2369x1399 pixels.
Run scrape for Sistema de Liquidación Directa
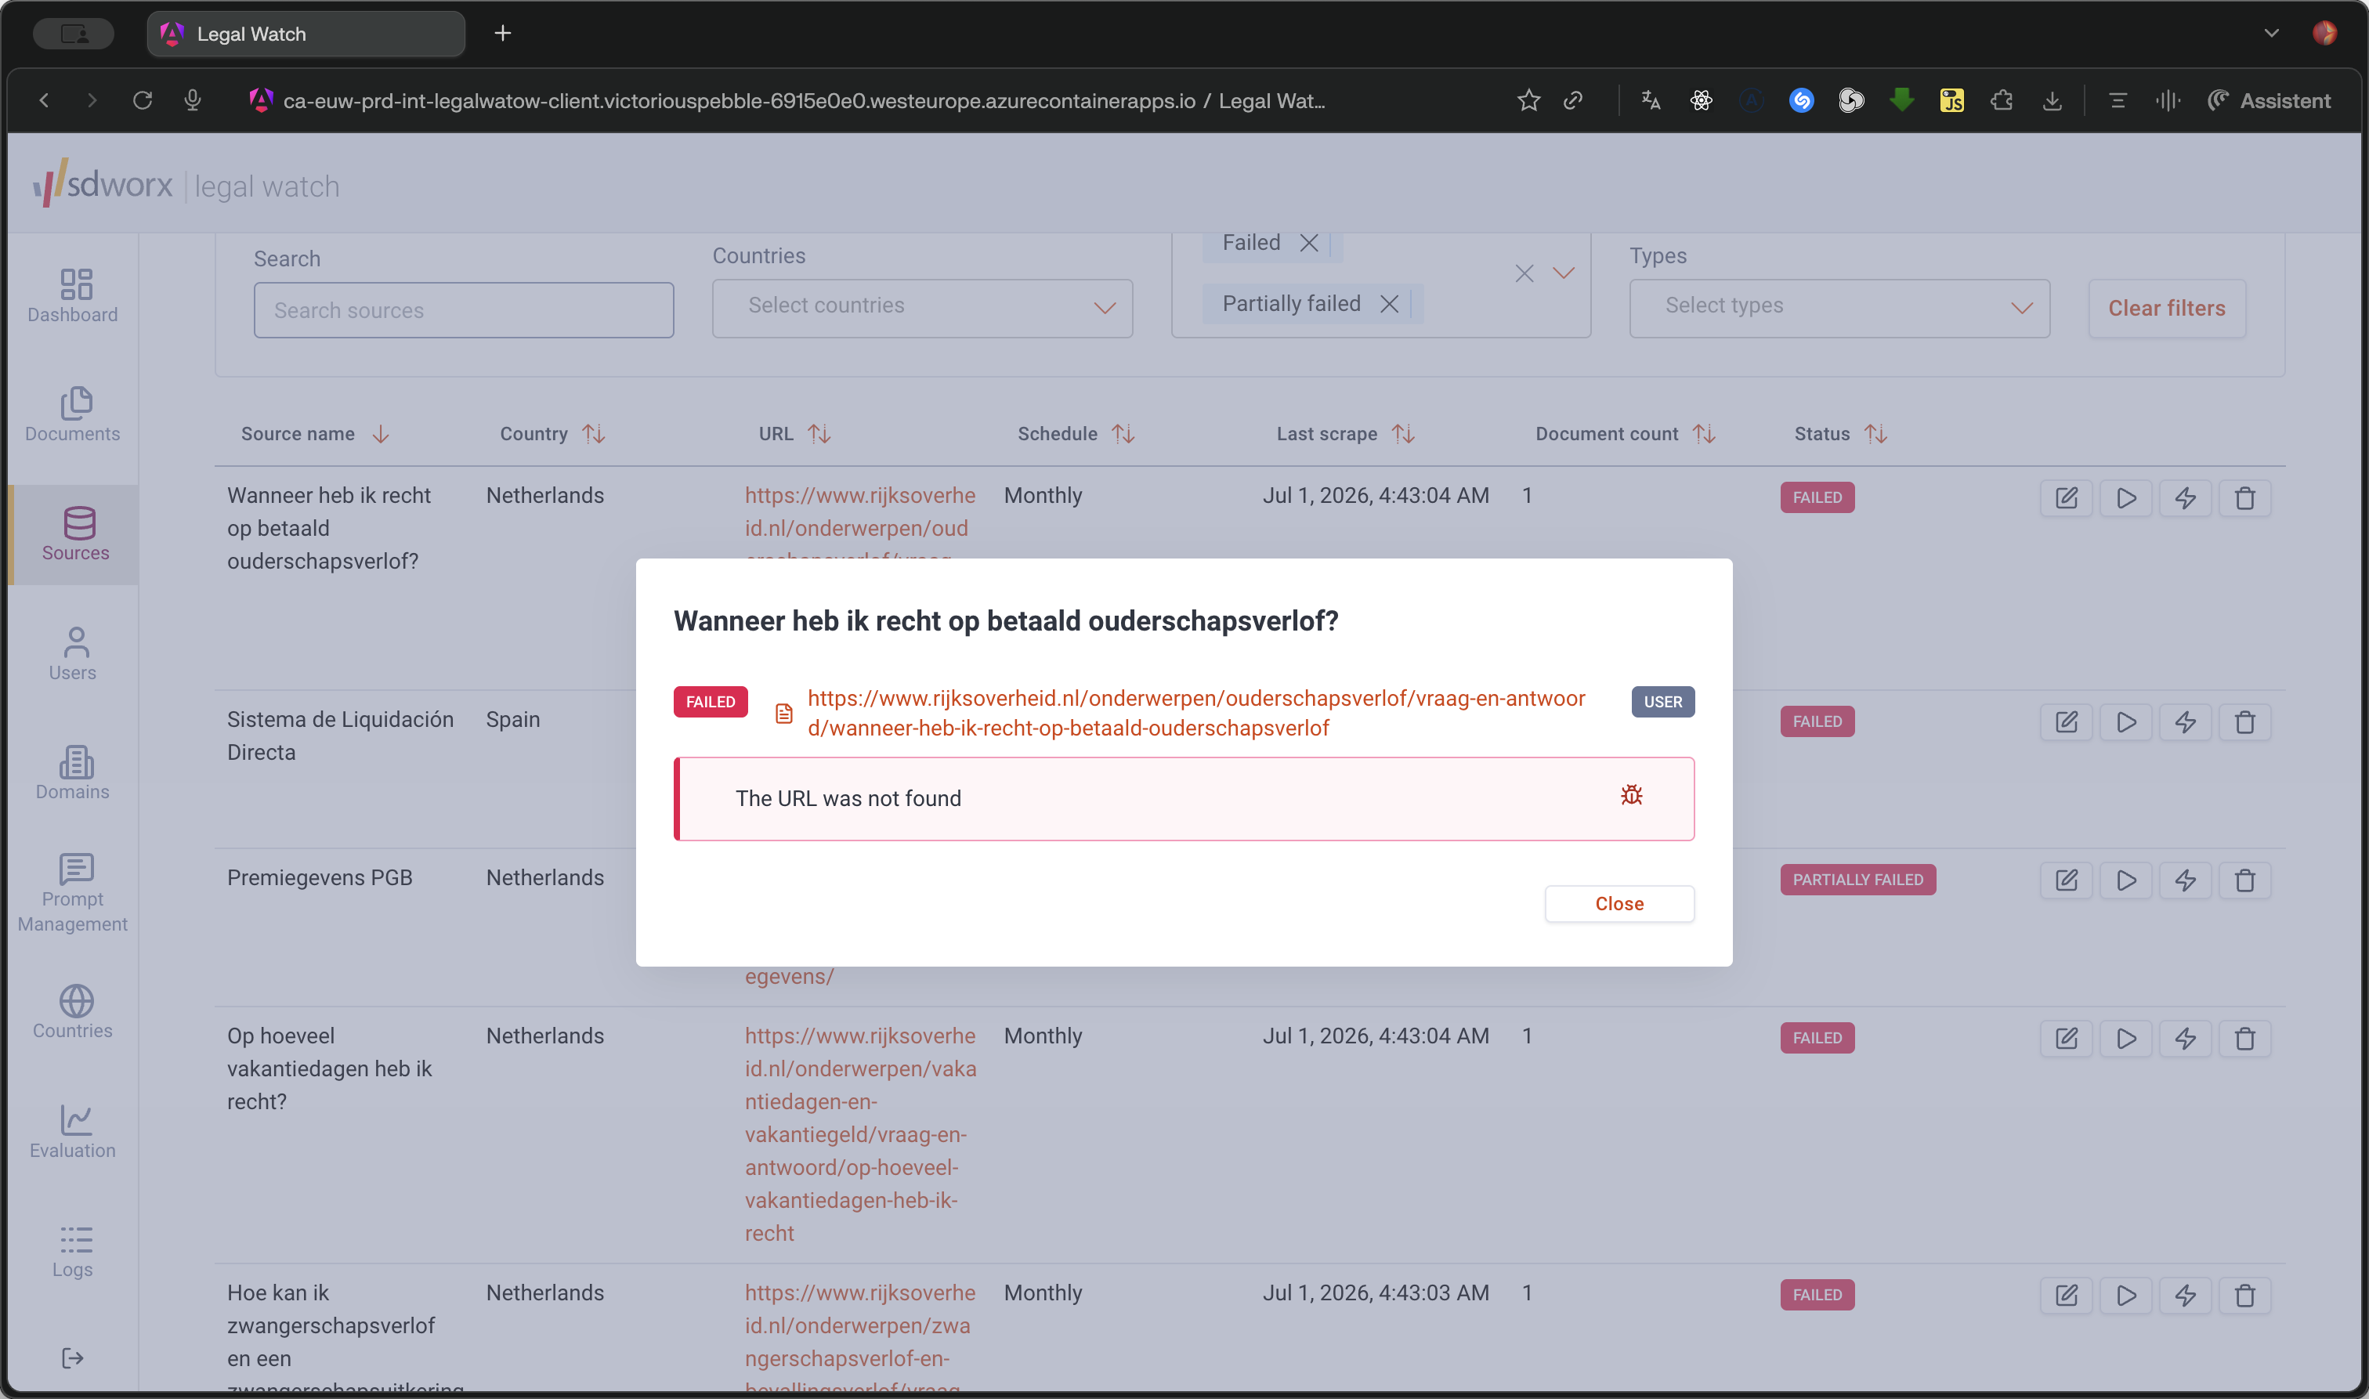coord(2126,722)
